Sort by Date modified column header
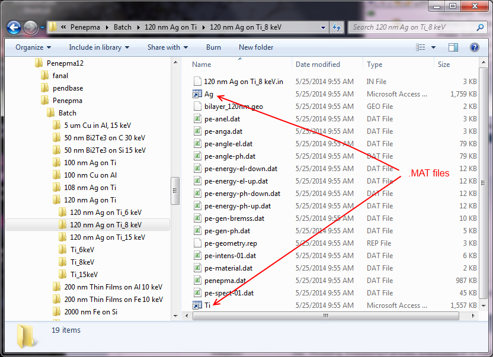Screen dimensions: 493x357 point(318,65)
